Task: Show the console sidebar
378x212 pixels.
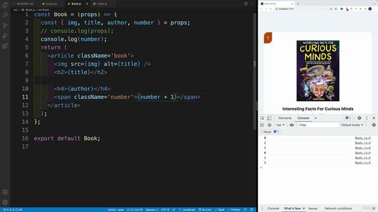Action: coord(262,125)
